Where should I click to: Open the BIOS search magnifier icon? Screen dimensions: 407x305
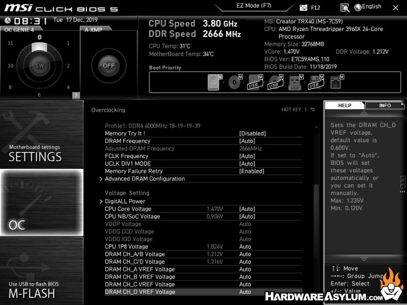(345, 8)
